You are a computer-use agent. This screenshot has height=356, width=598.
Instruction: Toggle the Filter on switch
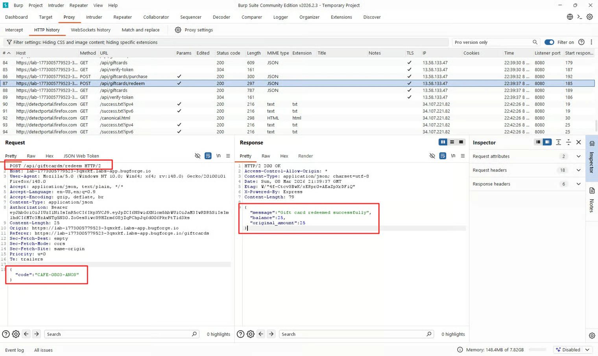pos(549,42)
